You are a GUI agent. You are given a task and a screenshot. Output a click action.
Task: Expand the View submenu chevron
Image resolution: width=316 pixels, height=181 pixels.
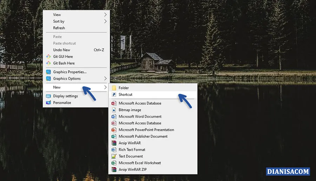105,15
